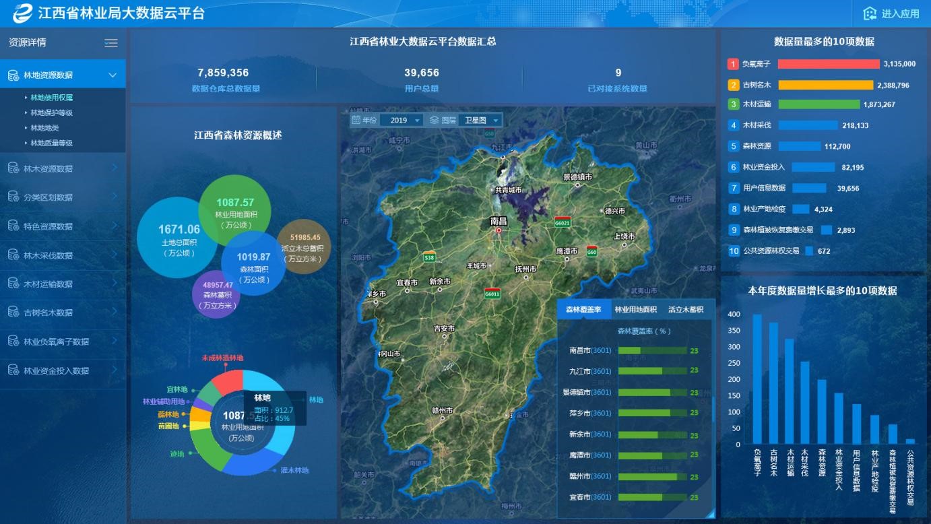The height and width of the screenshot is (524, 931).
Task: Click 7,859,356 数据仓库总数据量 figure
Action: pos(223,73)
